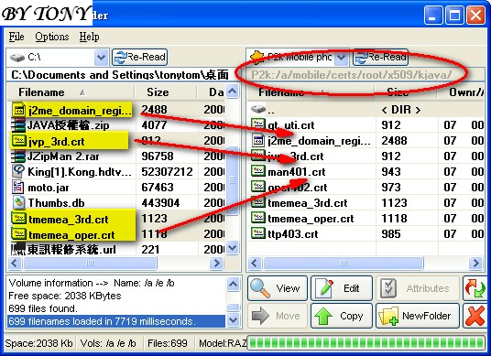
Task: Click the C:\ drive icon in dropdown
Action: [x=17, y=58]
